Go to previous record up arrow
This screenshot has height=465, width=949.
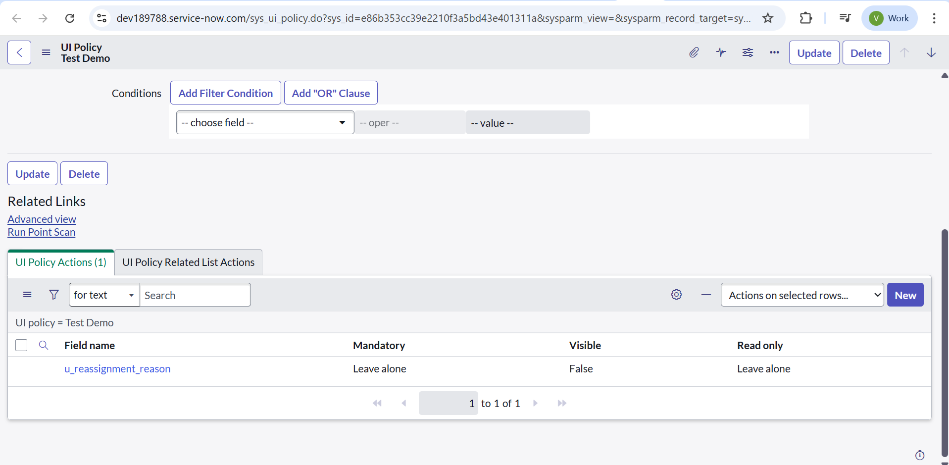[x=904, y=52]
